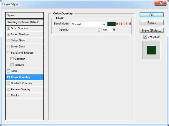The image size is (169, 126).
Task: Tick the Stroke checkbox
Action: coord(8,96)
